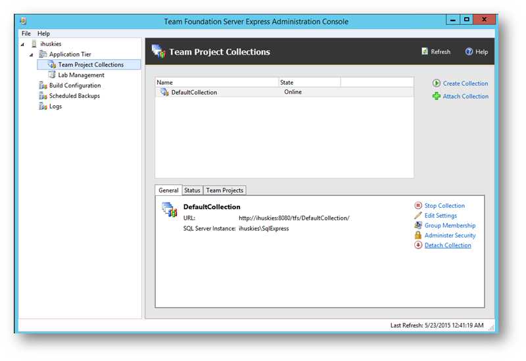Screen dimensions: 526x361
Task: Open the Help menu
Action: [x=43, y=34]
